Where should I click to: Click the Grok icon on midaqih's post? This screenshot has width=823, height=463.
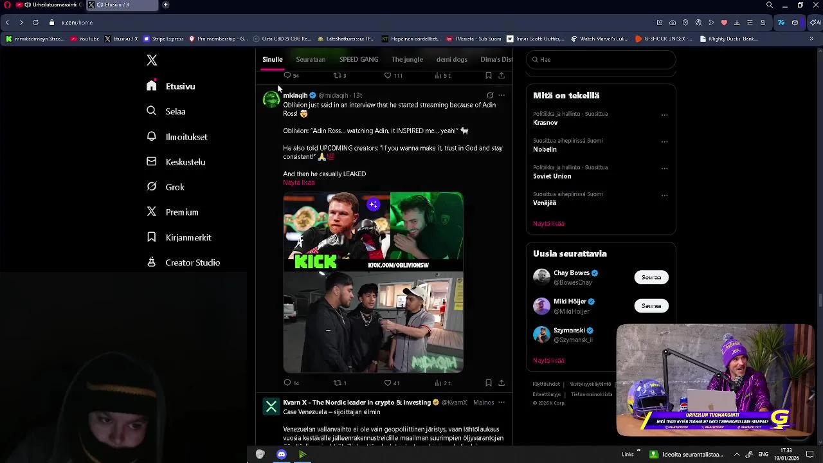pyautogui.click(x=490, y=95)
